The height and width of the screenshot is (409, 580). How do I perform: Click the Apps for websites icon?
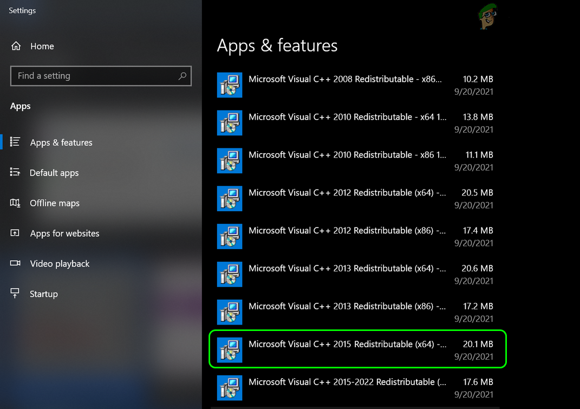coord(15,233)
